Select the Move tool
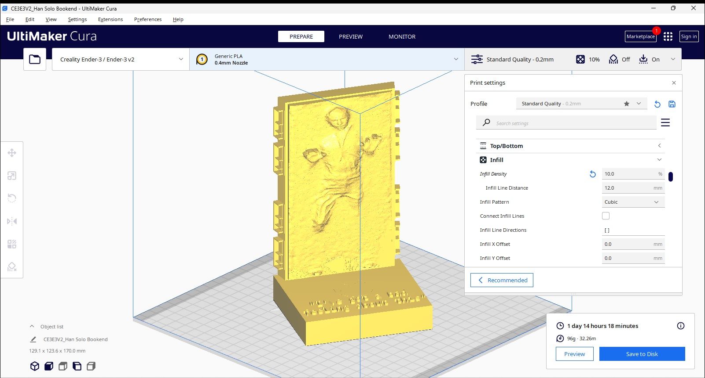 (12, 153)
